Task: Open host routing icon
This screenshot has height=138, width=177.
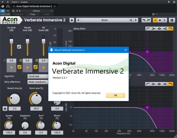Action: pos(8,6)
